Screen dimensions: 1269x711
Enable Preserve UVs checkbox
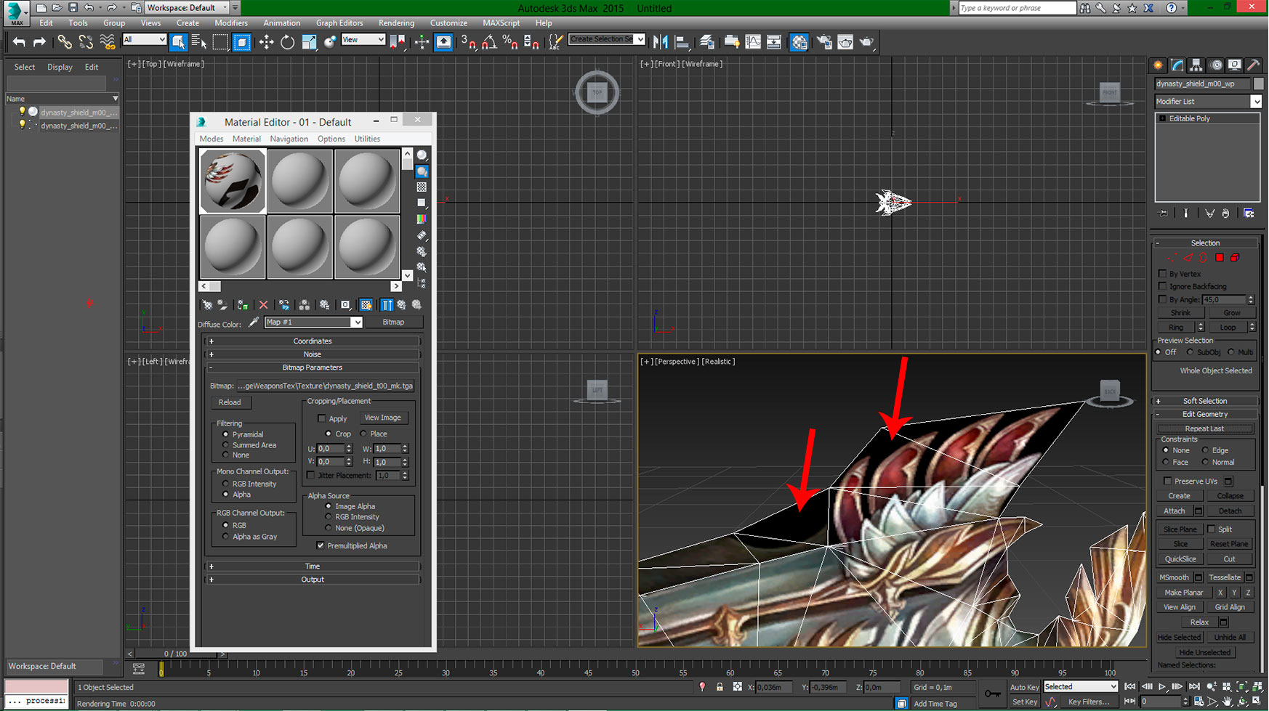tap(1167, 481)
